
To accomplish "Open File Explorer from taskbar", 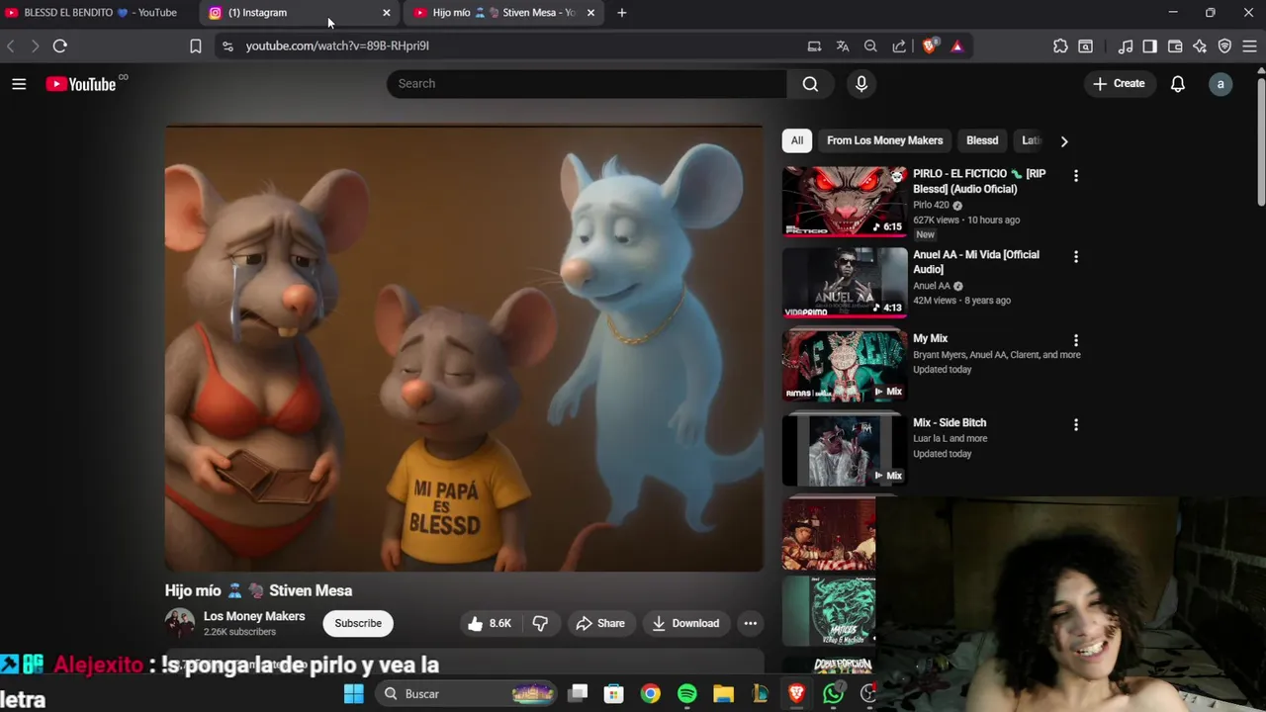I will [x=723, y=693].
